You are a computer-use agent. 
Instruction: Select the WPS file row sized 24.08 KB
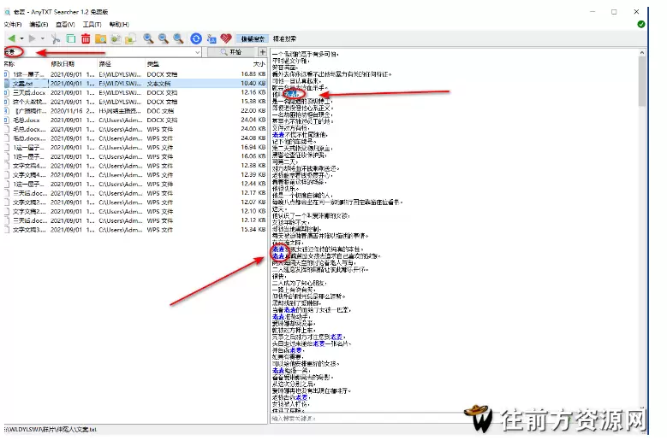[135, 138]
